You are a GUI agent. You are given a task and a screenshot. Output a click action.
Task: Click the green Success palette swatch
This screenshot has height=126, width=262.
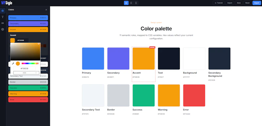tap(143, 95)
